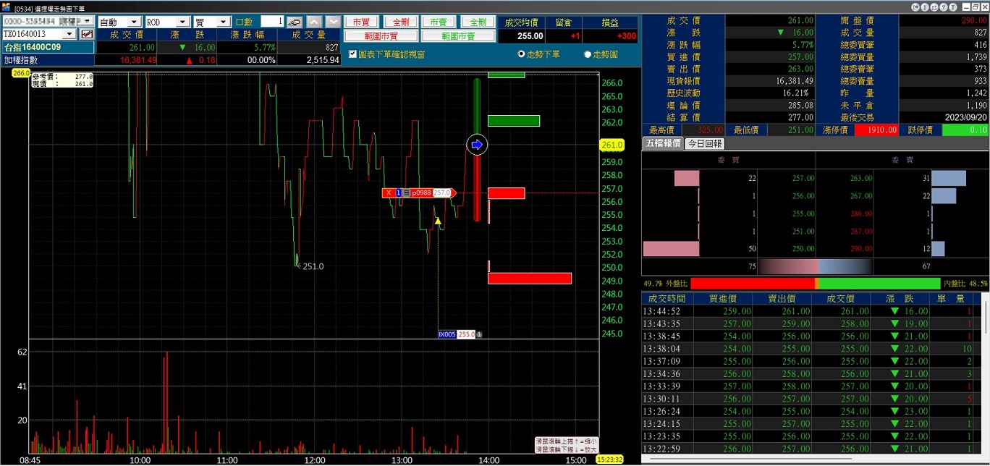
Task: Click the 範圍市買 button
Action: coord(381,36)
